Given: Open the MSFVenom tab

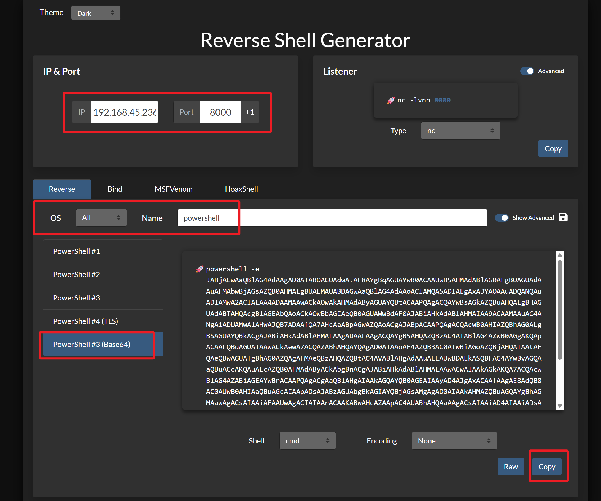Looking at the screenshot, I should pyautogui.click(x=173, y=189).
